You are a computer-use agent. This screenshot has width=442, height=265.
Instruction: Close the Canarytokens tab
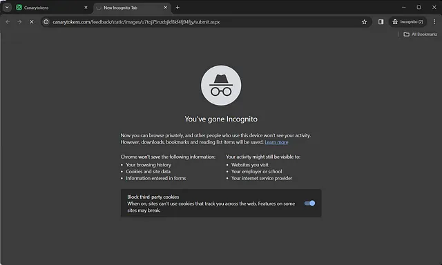(x=86, y=8)
